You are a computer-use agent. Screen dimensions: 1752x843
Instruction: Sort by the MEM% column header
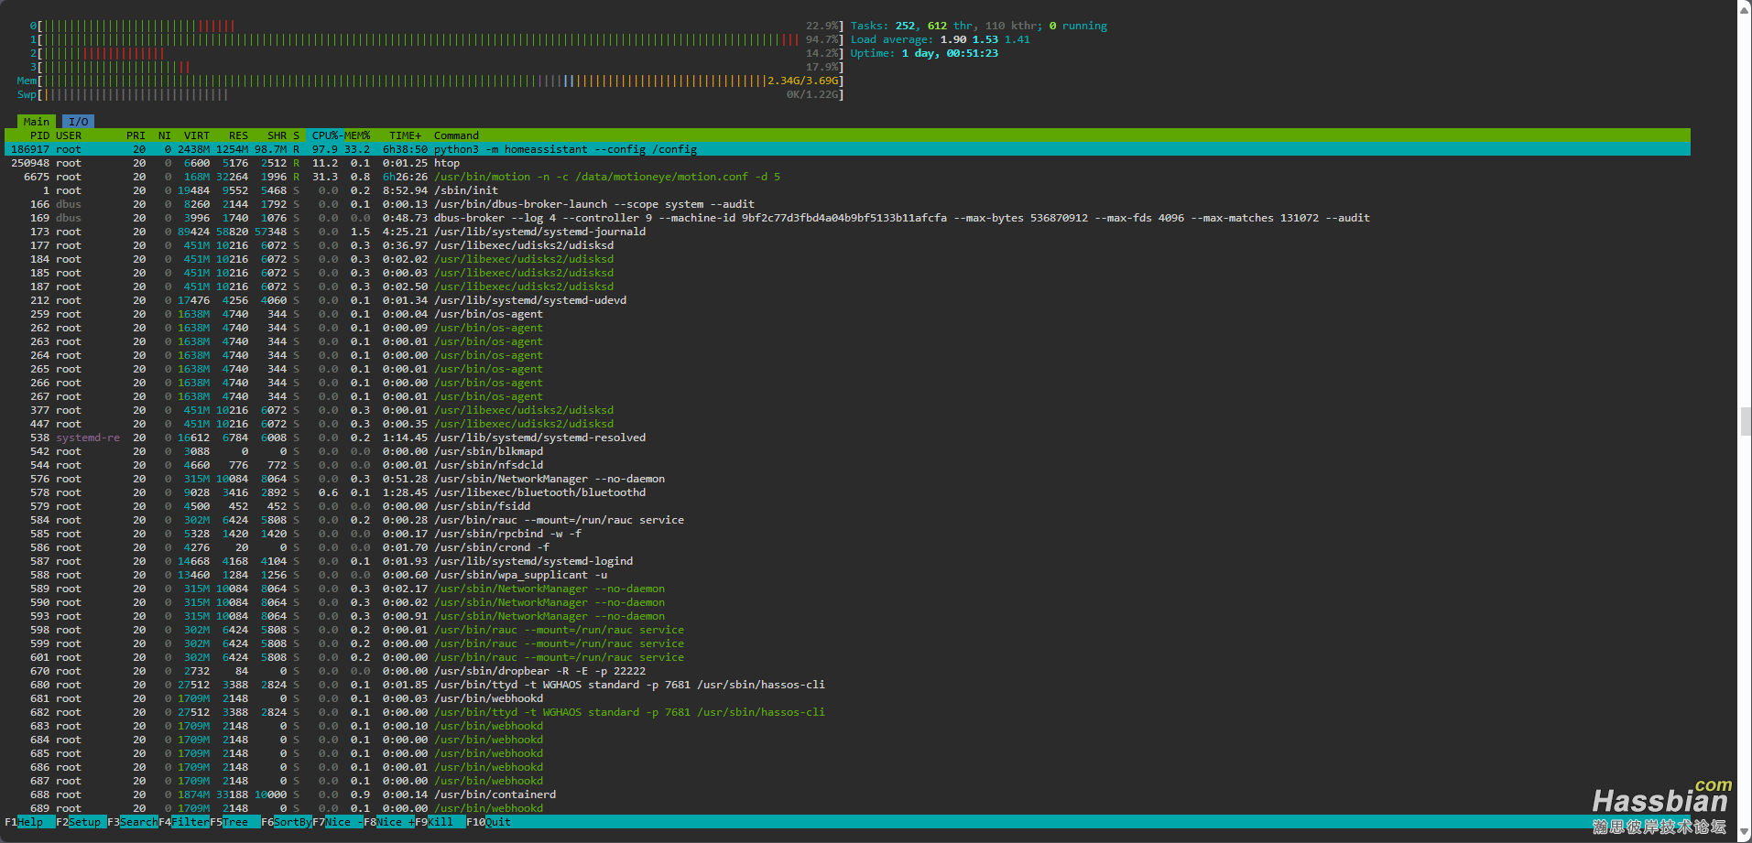pos(357,135)
